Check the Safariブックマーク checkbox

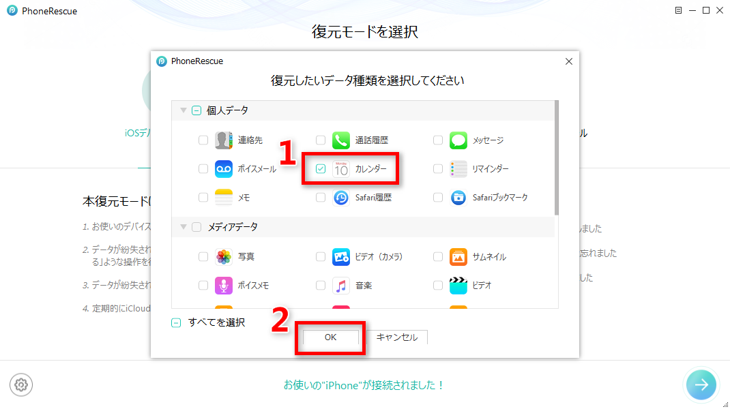tap(437, 198)
